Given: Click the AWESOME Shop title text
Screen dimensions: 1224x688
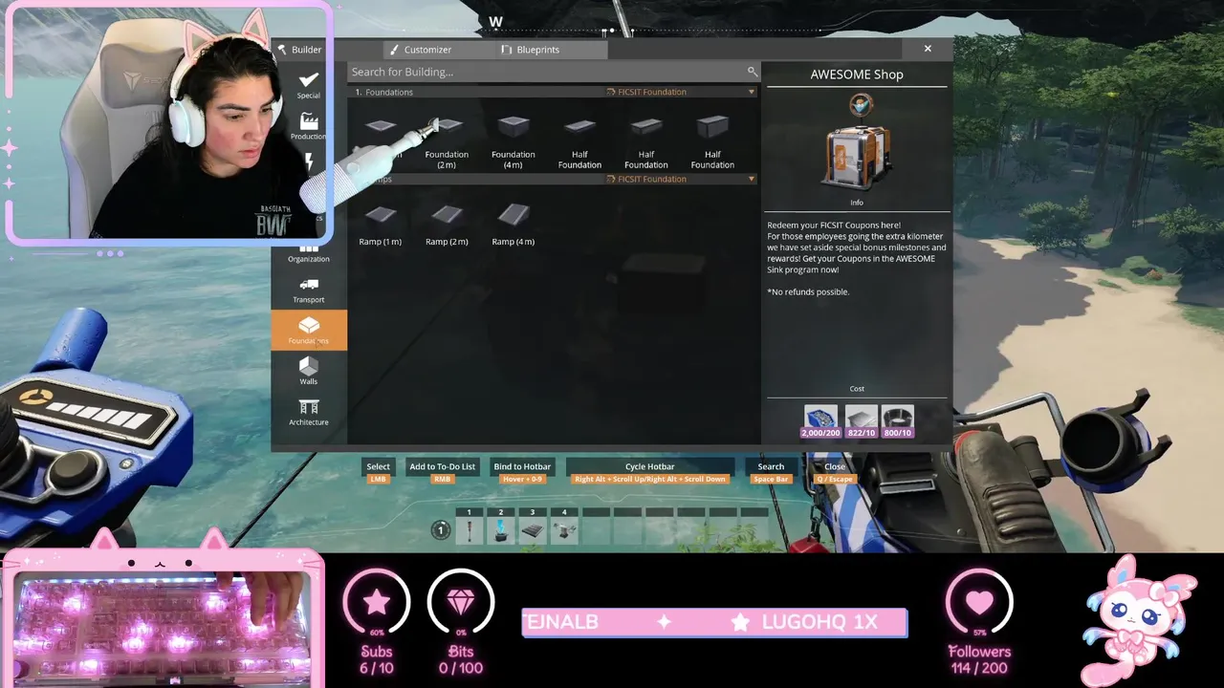Looking at the screenshot, I should 857,75.
